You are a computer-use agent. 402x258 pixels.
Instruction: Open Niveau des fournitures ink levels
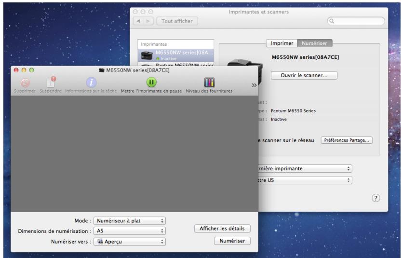tap(209, 83)
